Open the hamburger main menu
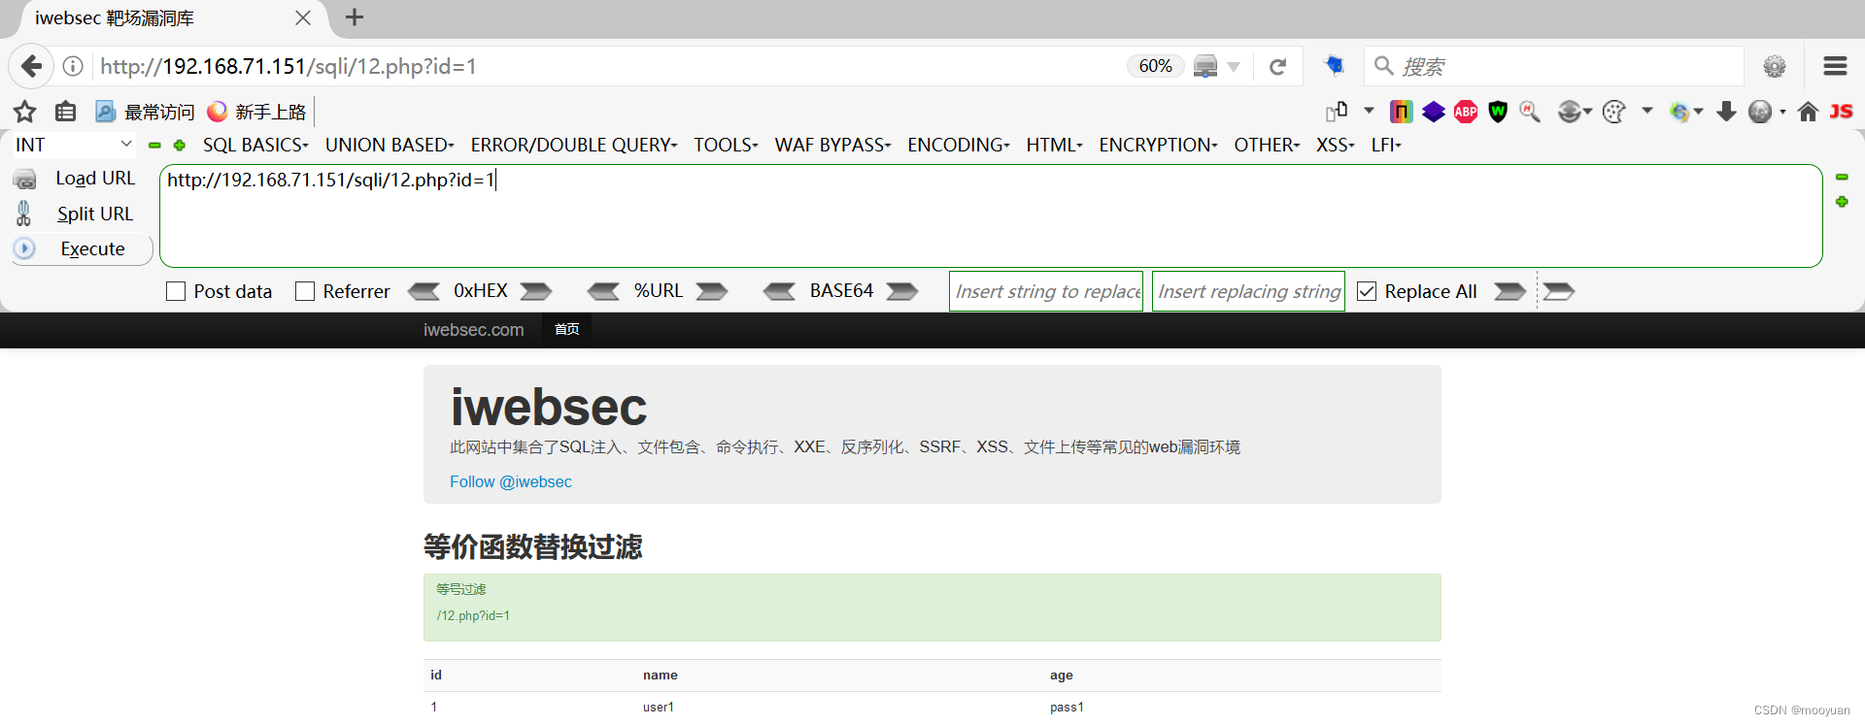This screenshot has width=1865, height=726. click(1835, 66)
